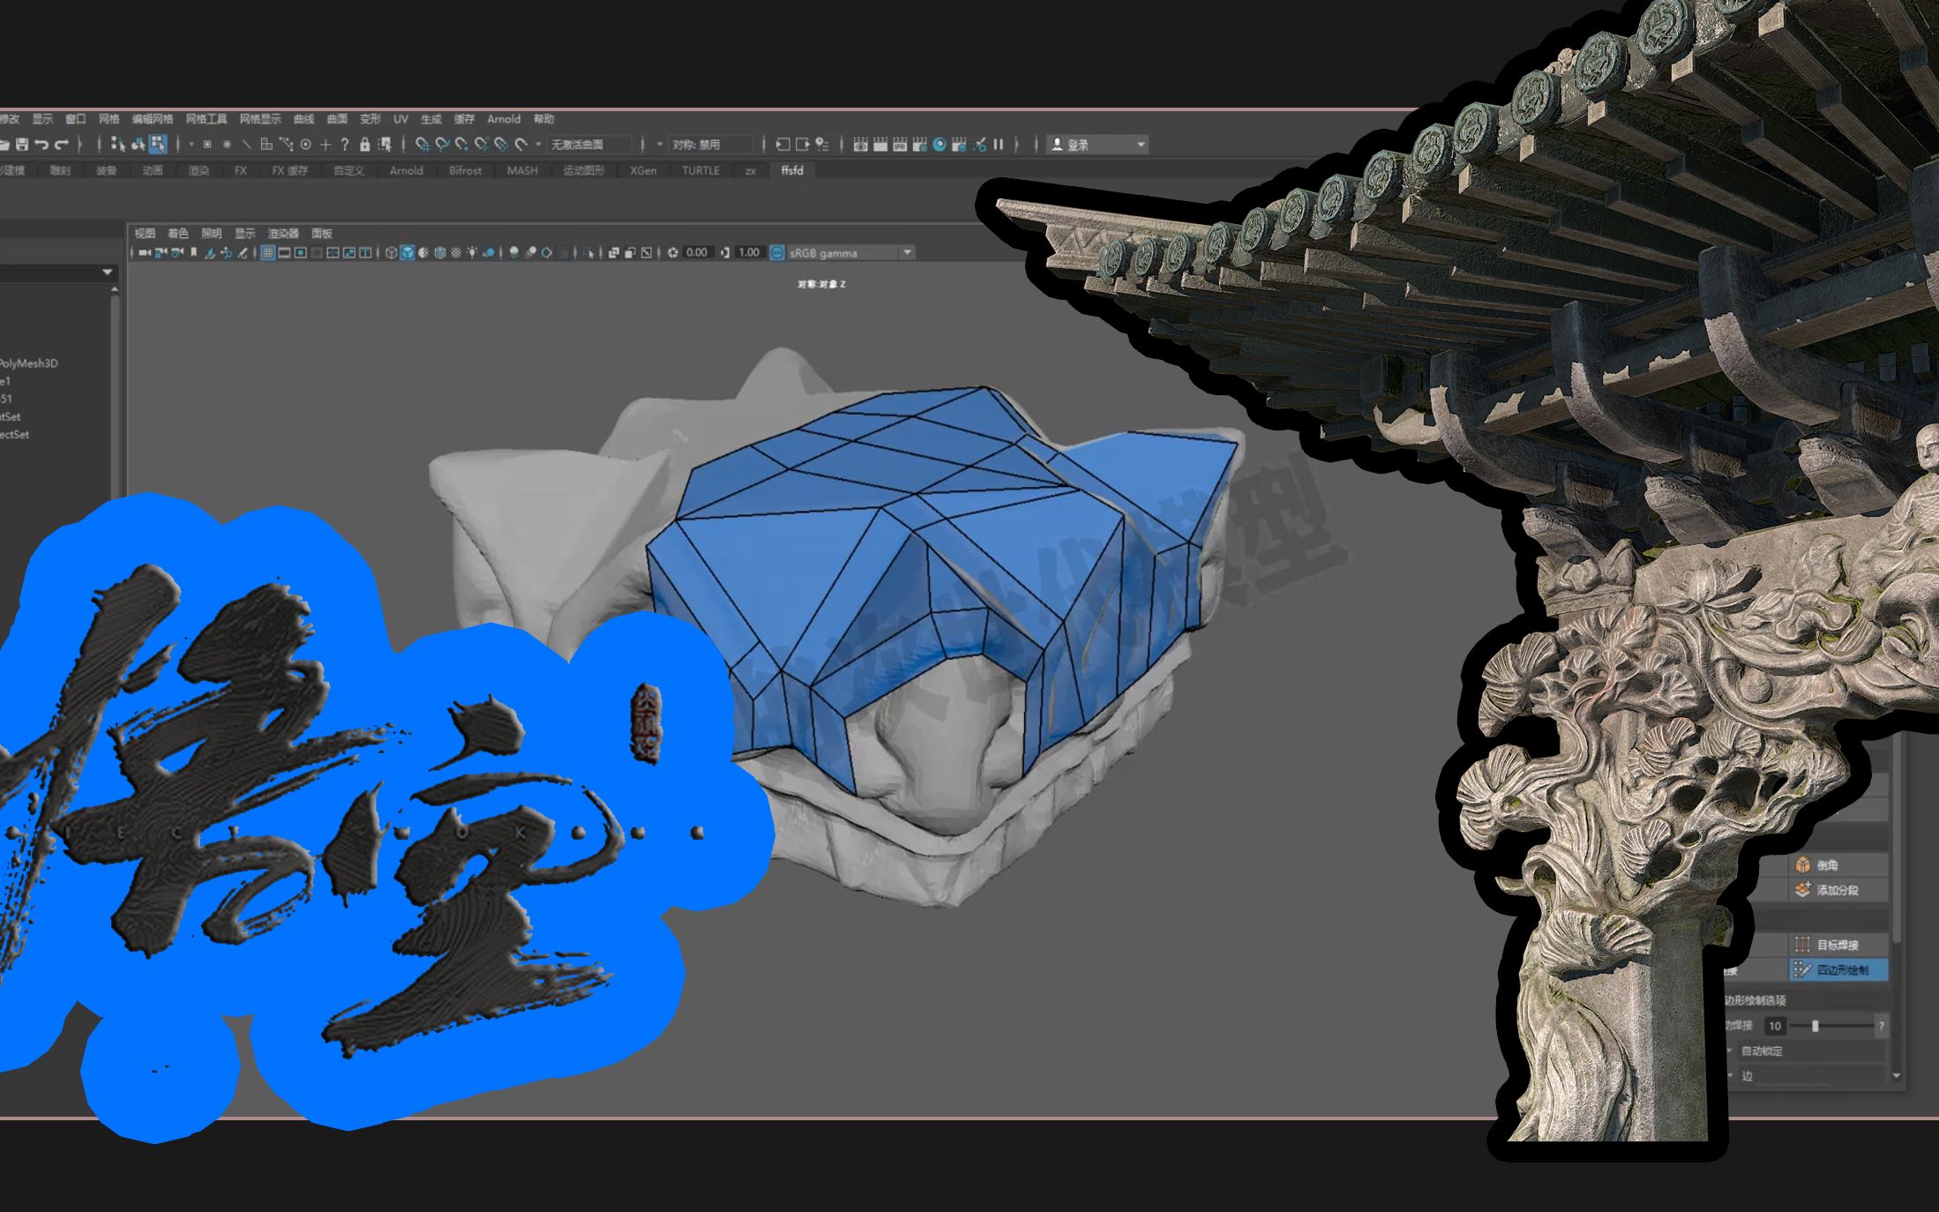Click the 添加分段 add divisions button
The width and height of the screenshot is (1939, 1212).
coord(1837,890)
